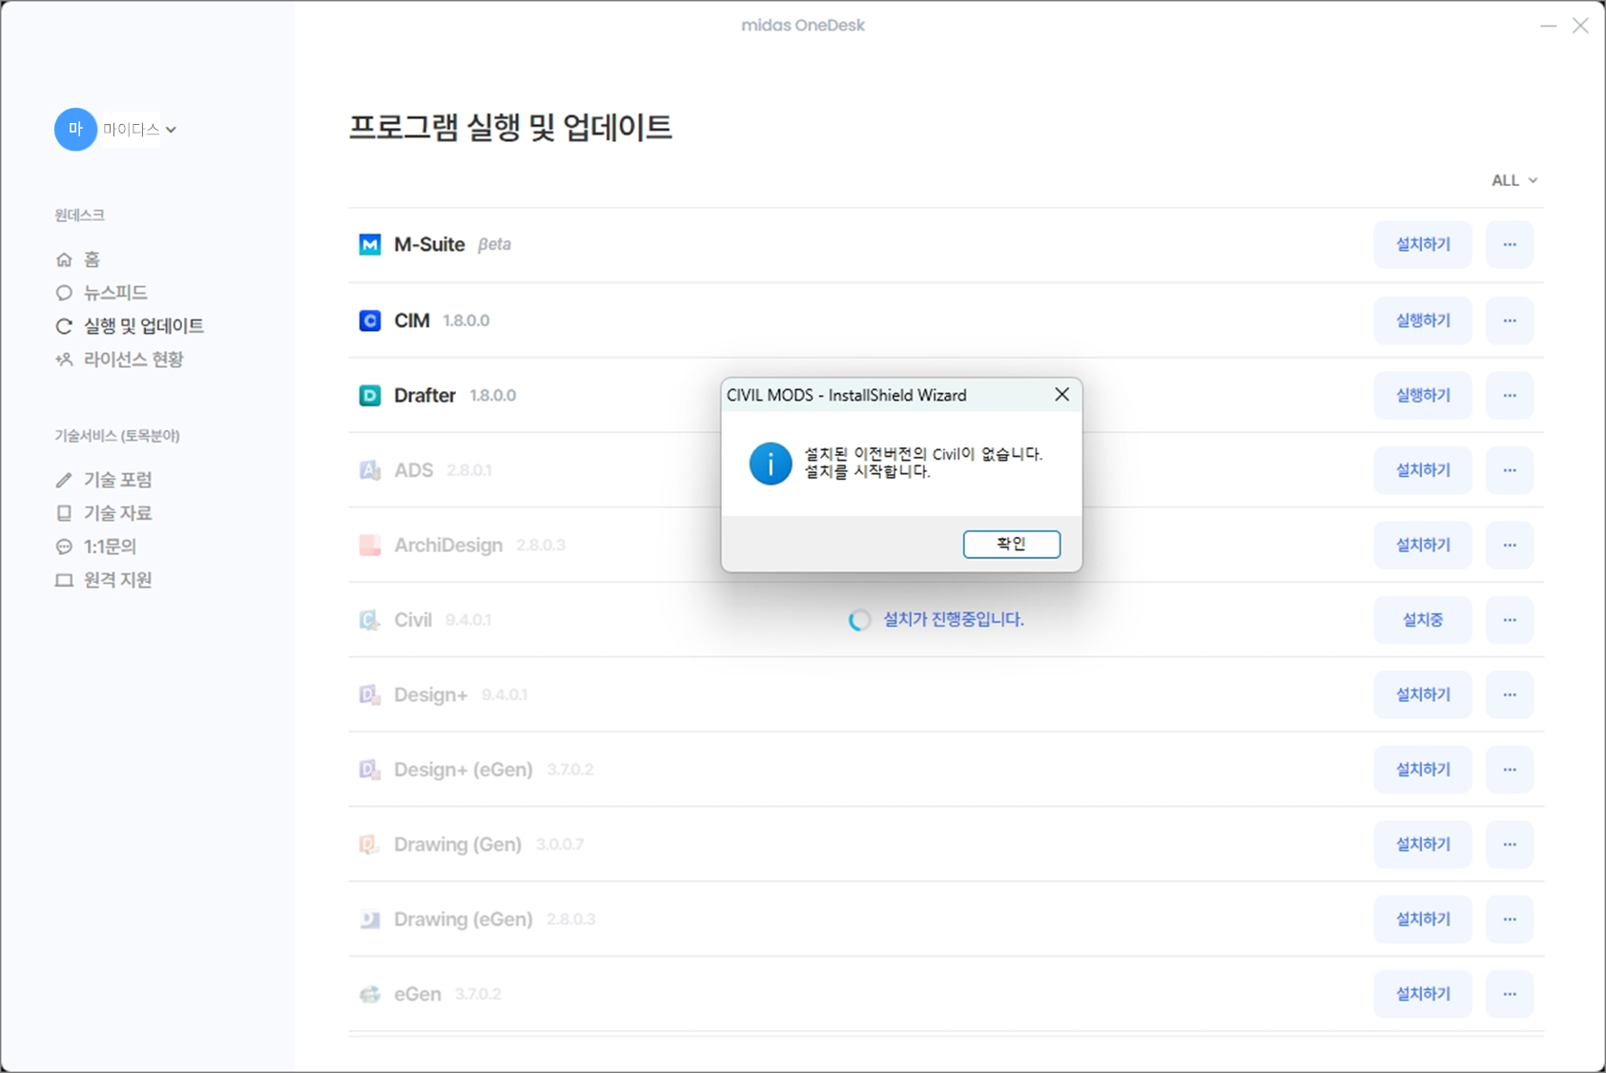The width and height of the screenshot is (1606, 1073).
Task: Open more options for Drafter
Action: [1510, 395]
